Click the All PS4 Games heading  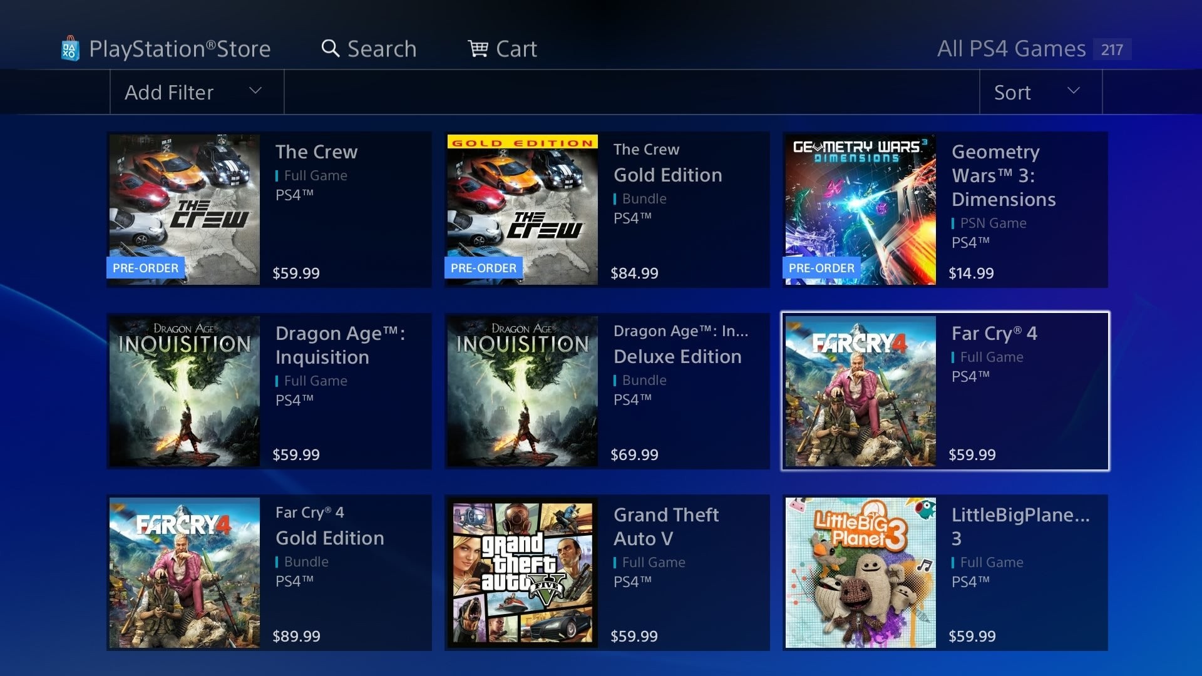point(1011,48)
